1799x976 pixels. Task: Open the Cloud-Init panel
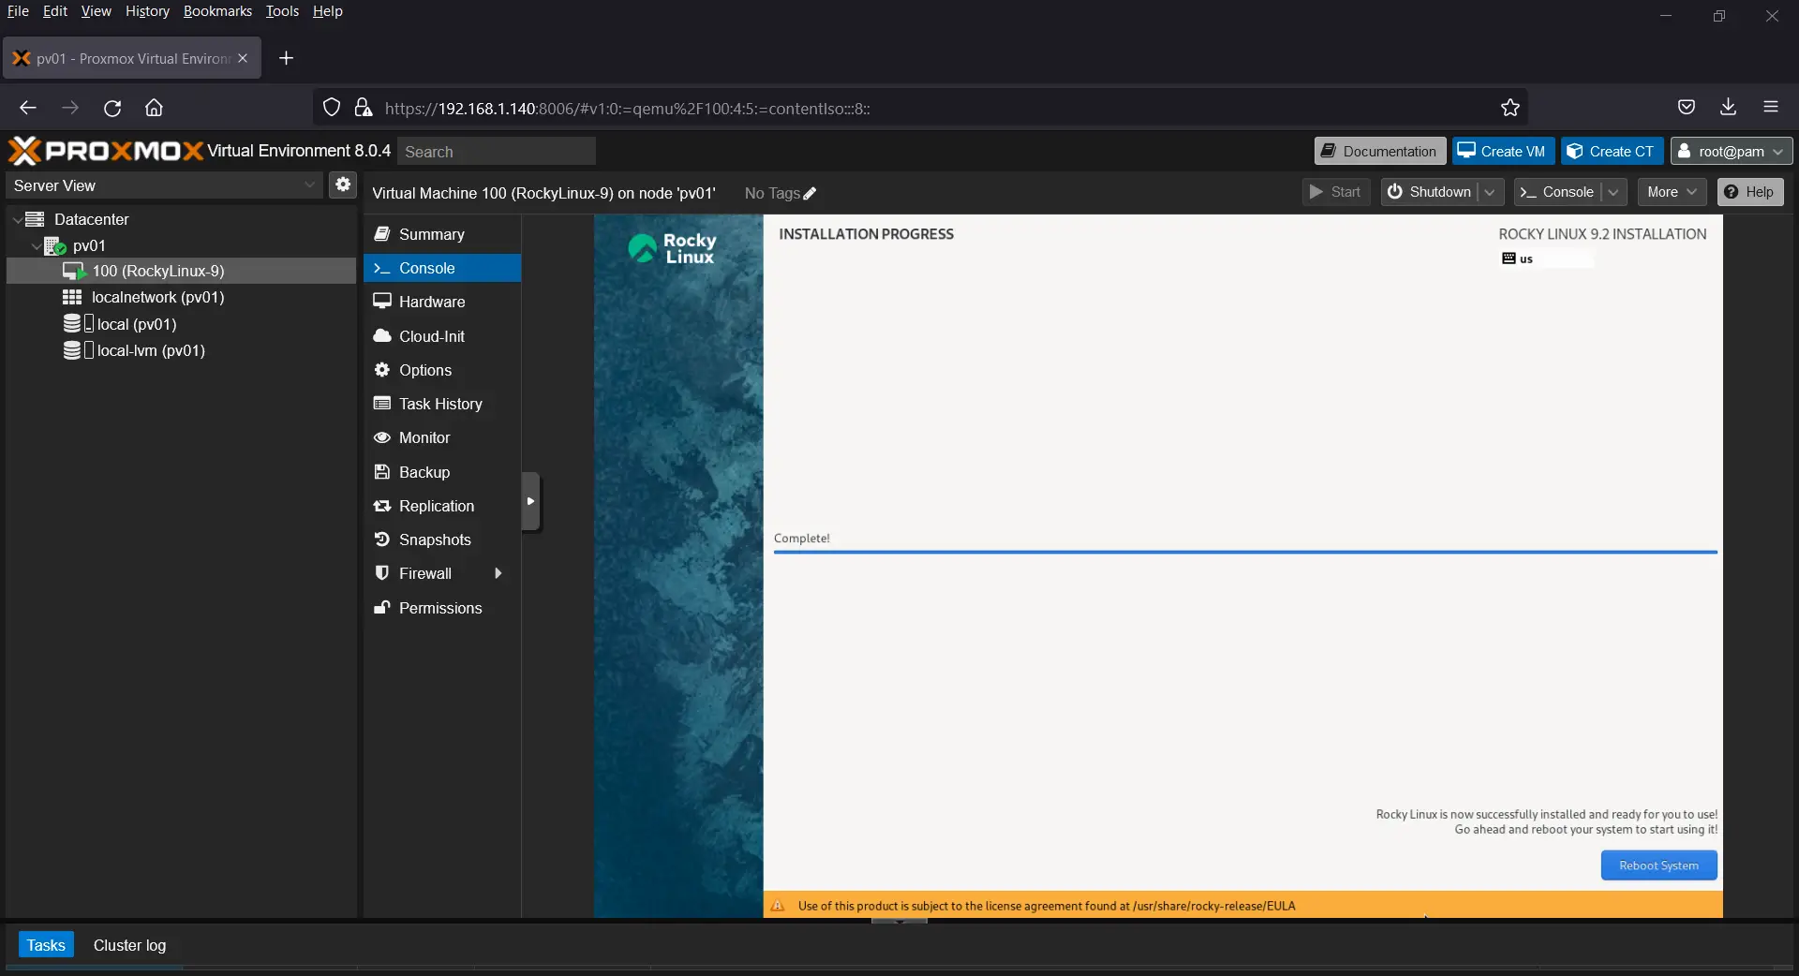(442, 336)
